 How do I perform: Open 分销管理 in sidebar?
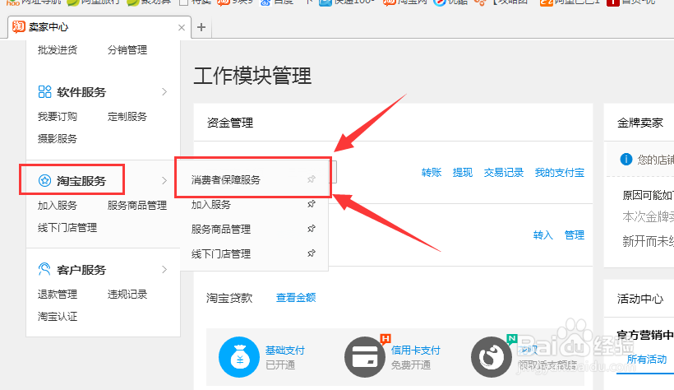pyautogui.click(x=127, y=50)
